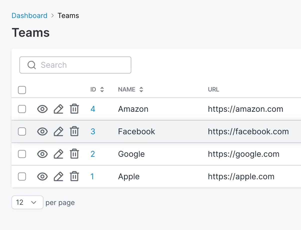Toggle the select-all checkbox in the table header
Image resolution: width=301 pixels, height=230 pixels.
pyautogui.click(x=22, y=90)
